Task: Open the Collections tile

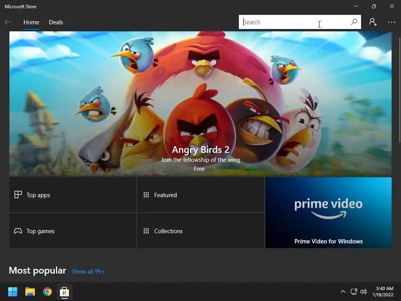Action: (201, 231)
